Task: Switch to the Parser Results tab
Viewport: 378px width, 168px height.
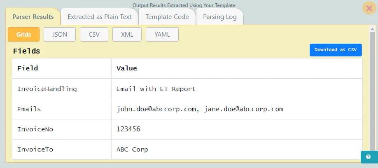Action: [33, 17]
